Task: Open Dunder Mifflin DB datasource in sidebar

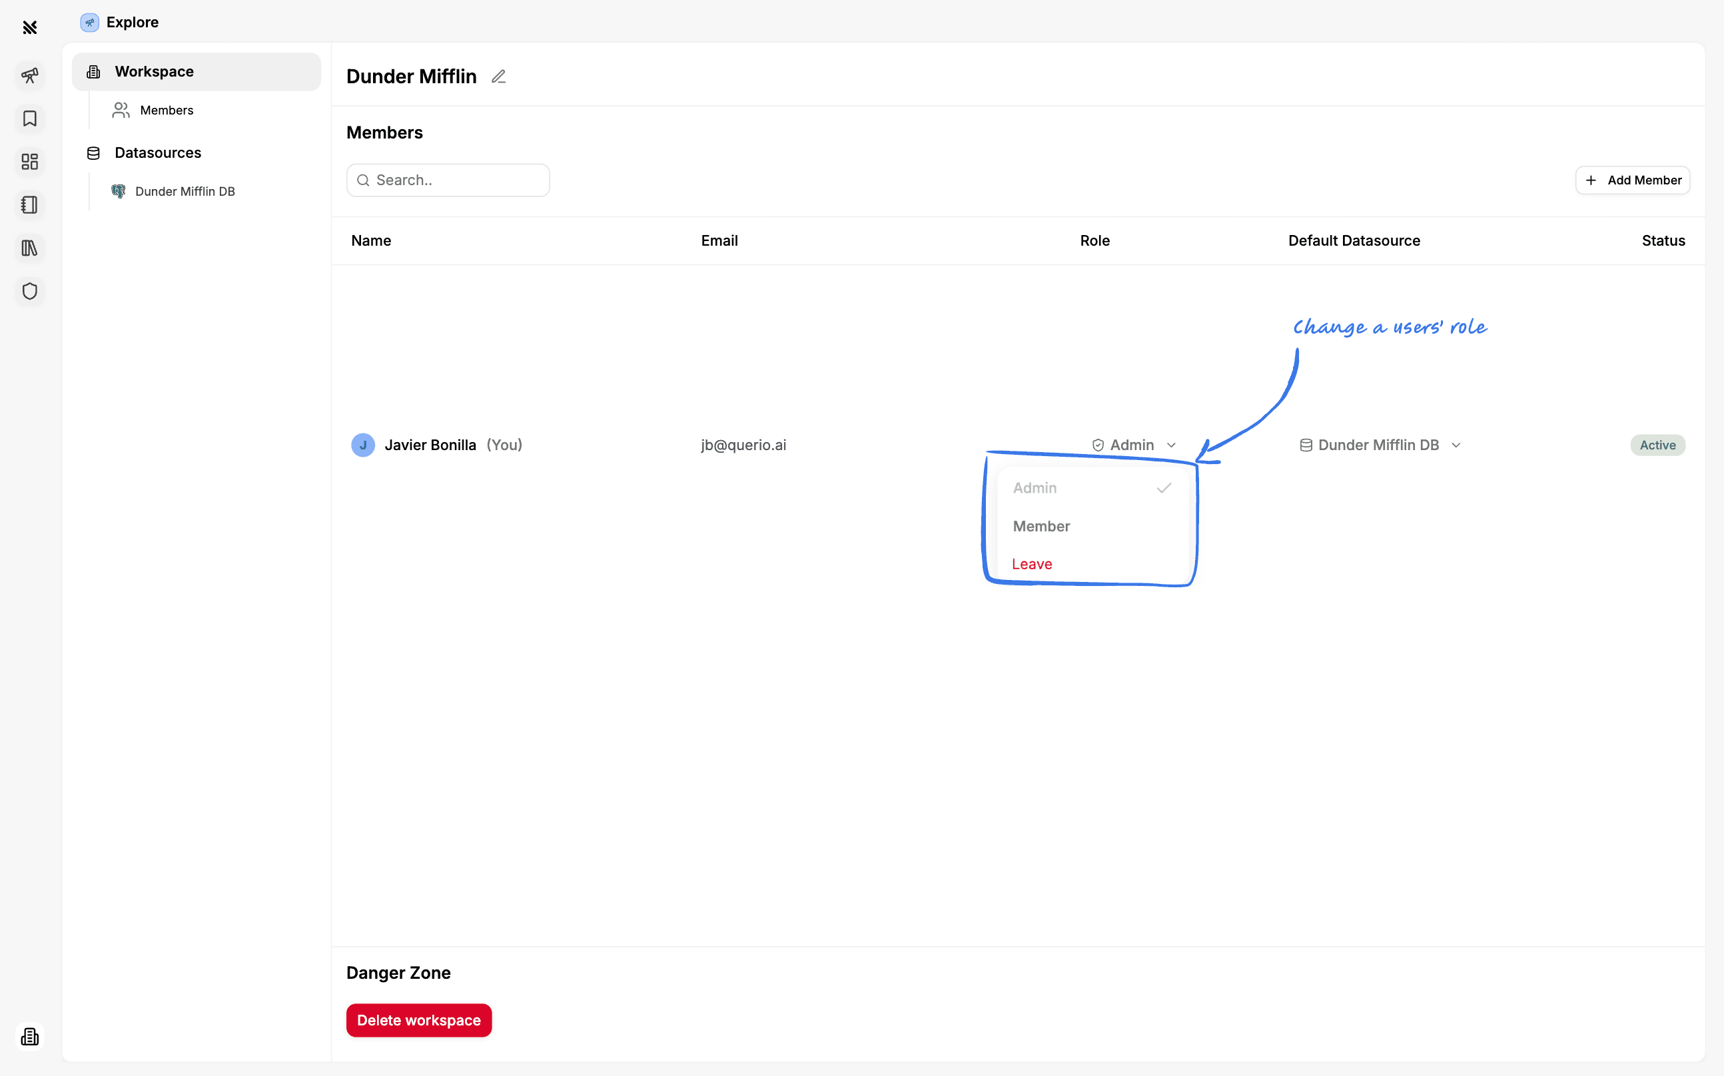Action: pos(185,192)
